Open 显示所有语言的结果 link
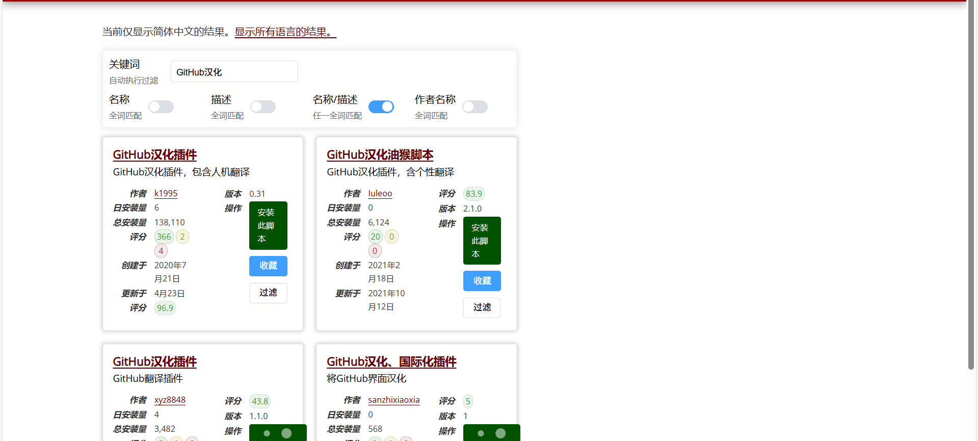Image resolution: width=978 pixels, height=441 pixels. 285,32
